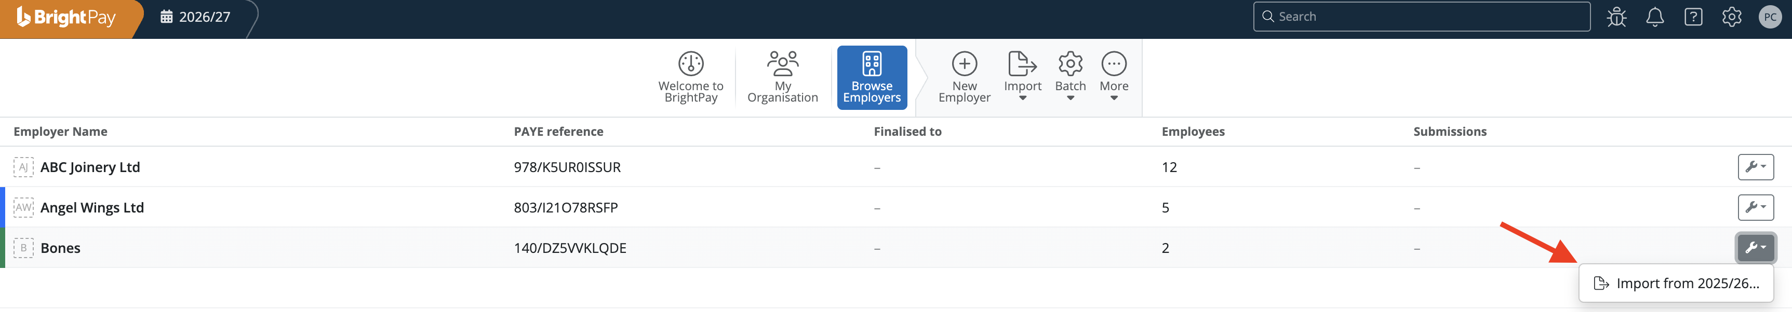Click into the Search field
1792x312 pixels.
[1426, 17]
